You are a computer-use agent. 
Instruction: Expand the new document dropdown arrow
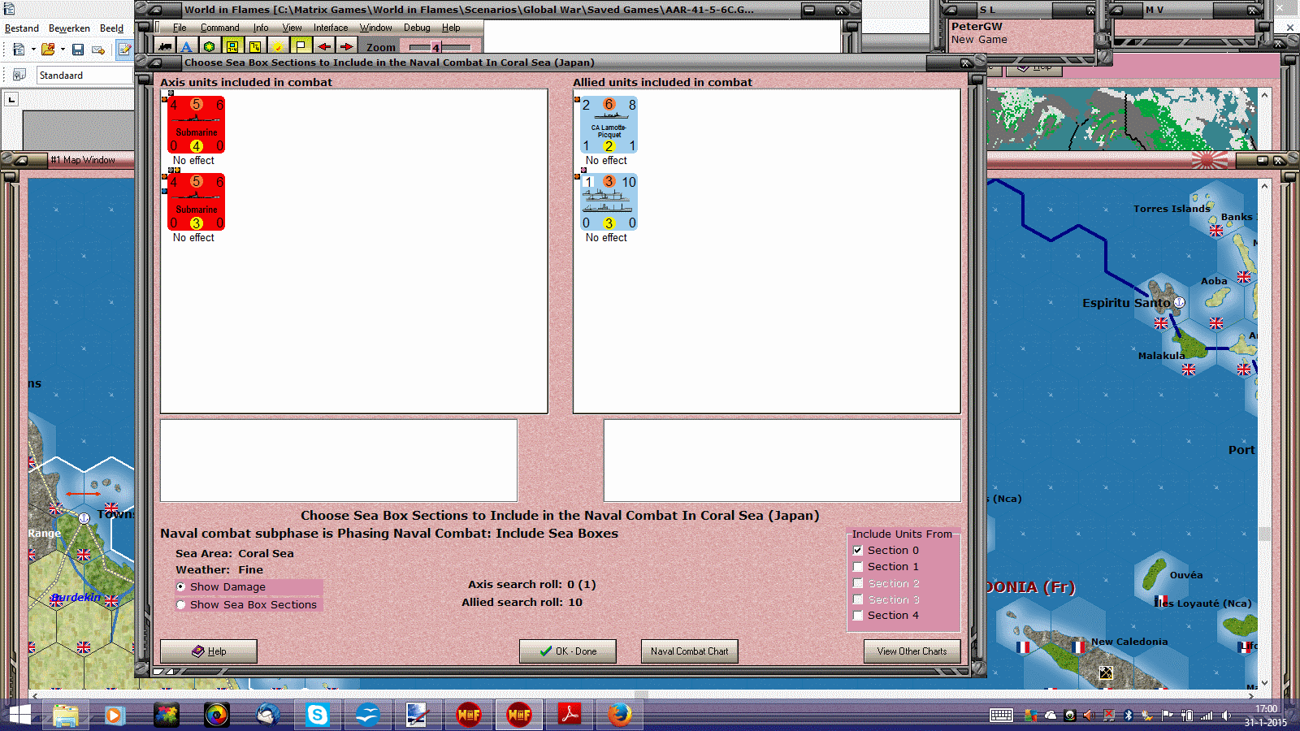tap(33, 50)
